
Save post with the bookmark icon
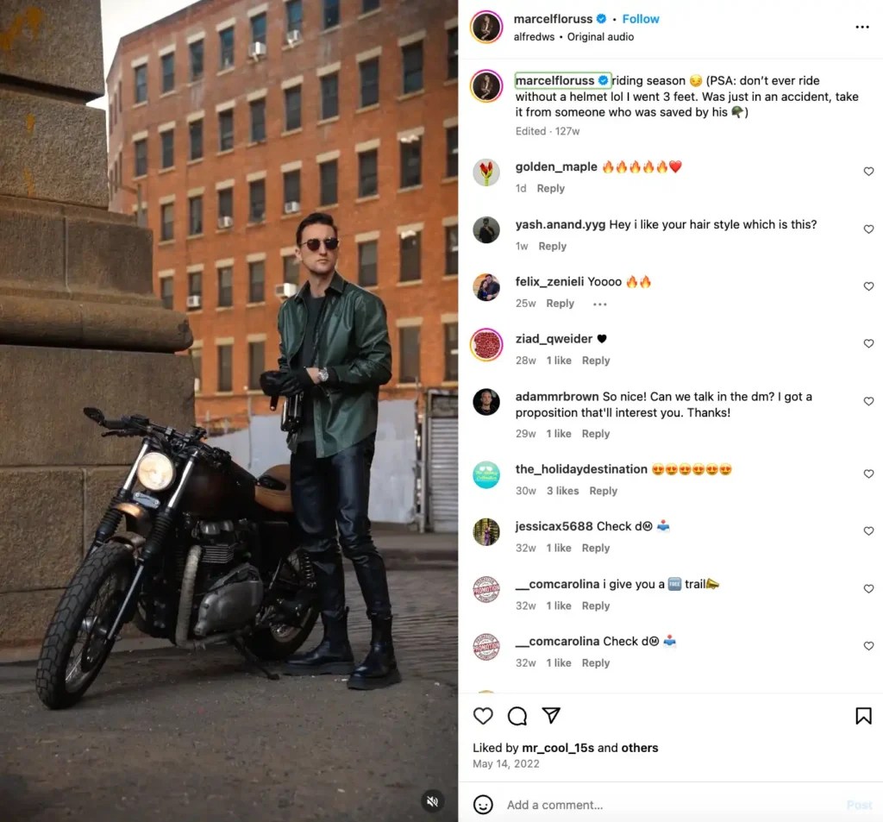click(863, 716)
